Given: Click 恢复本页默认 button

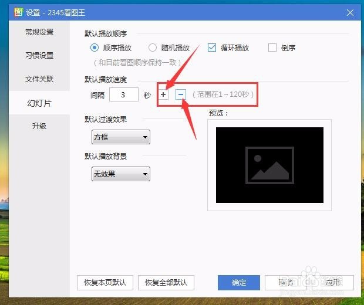Looking at the screenshot, I should point(105,283).
